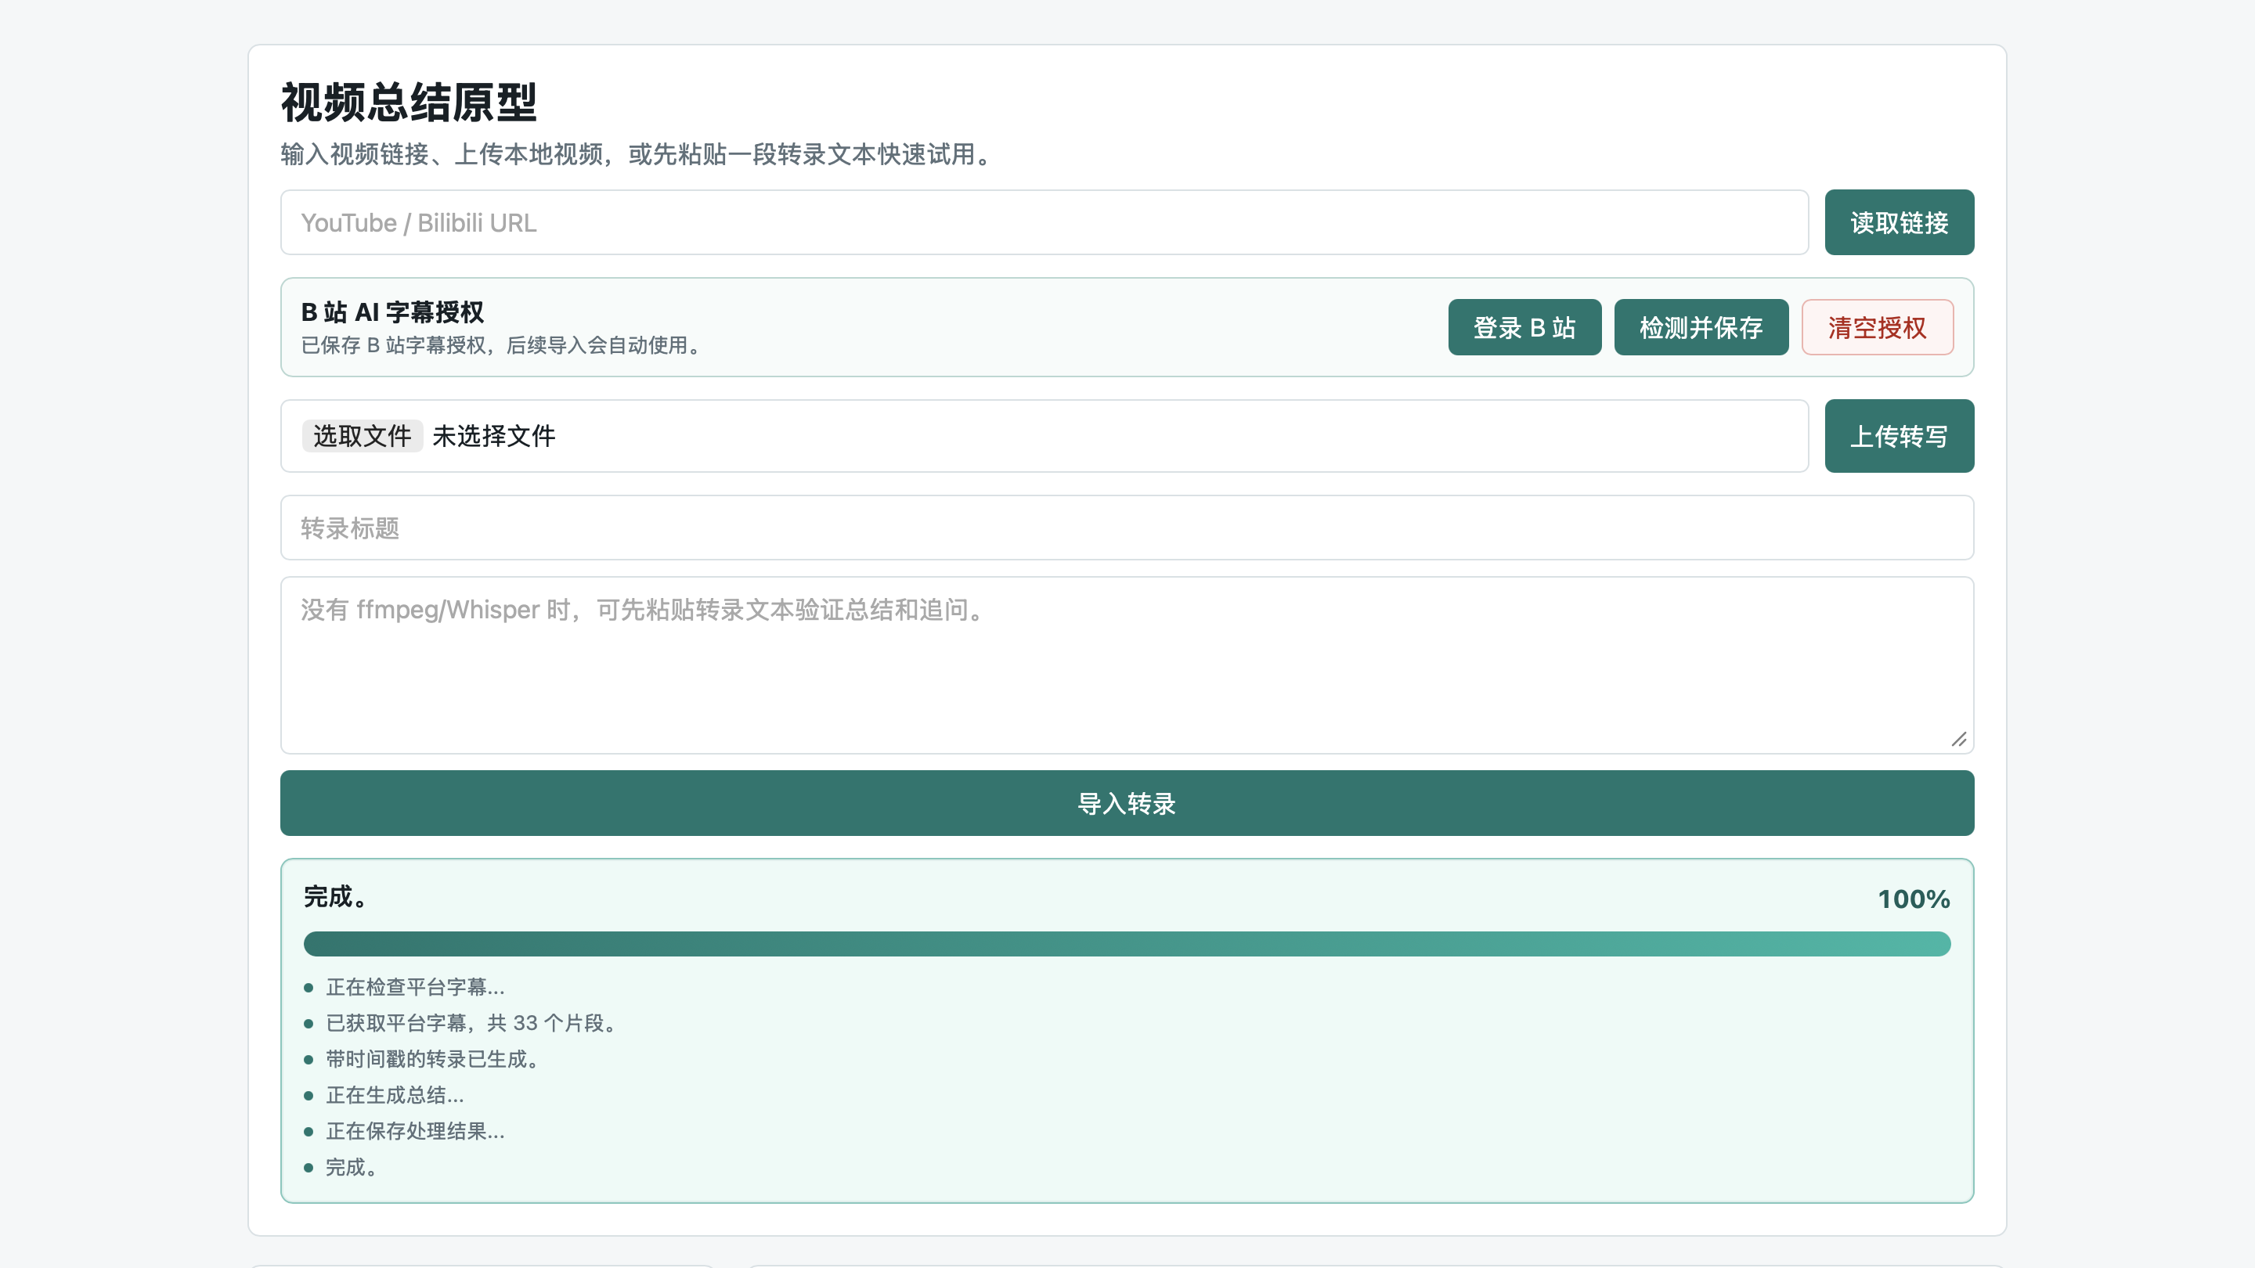Click the 视频总结原型 page title
This screenshot has height=1268, width=2255.
[x=409, y=103]
